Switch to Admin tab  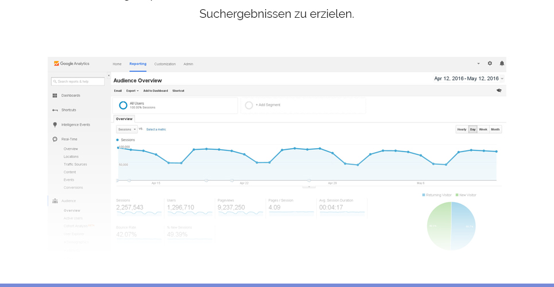pyautogui.click(x=188, y=64)
